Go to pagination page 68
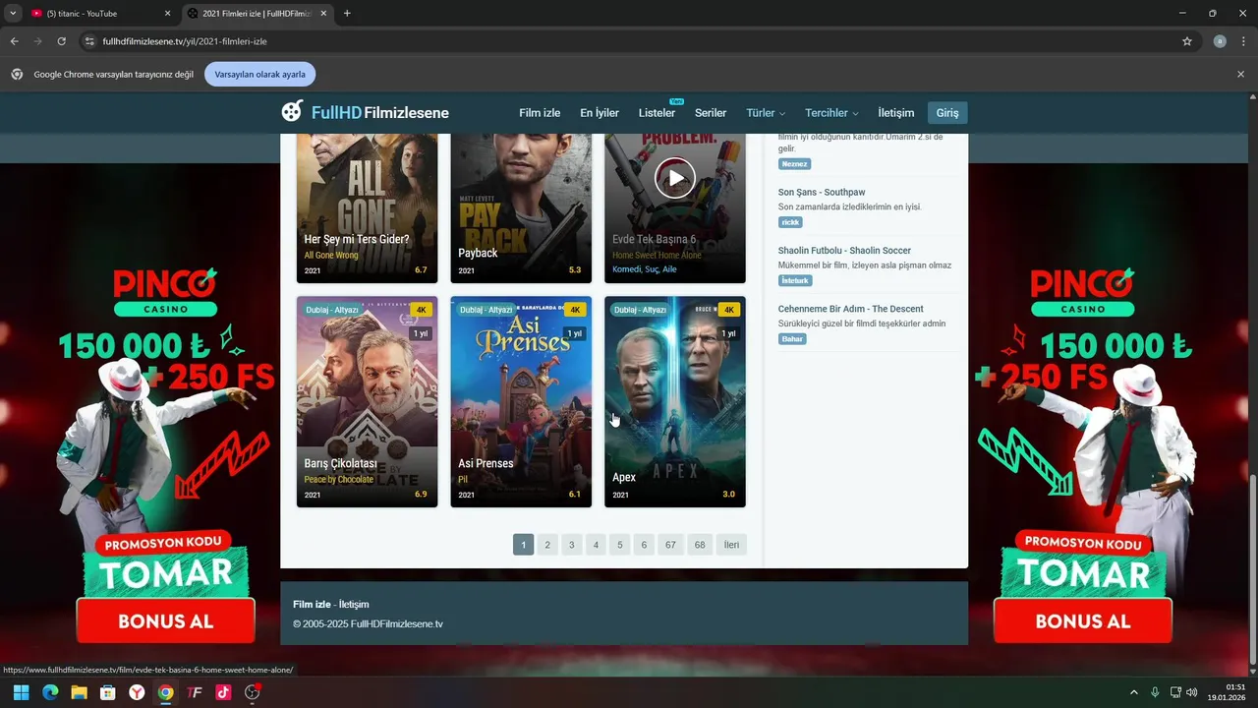The image size is (1258, 708). click(x=700, y=545)
